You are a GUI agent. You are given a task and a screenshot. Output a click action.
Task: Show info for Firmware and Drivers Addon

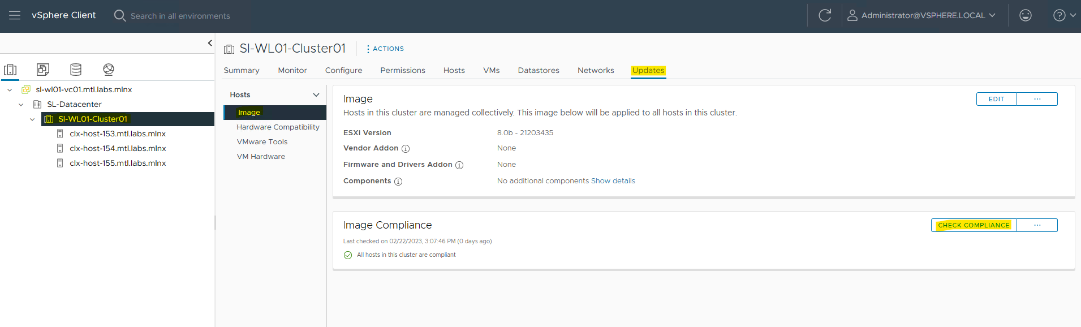click(x=459, y=165)
